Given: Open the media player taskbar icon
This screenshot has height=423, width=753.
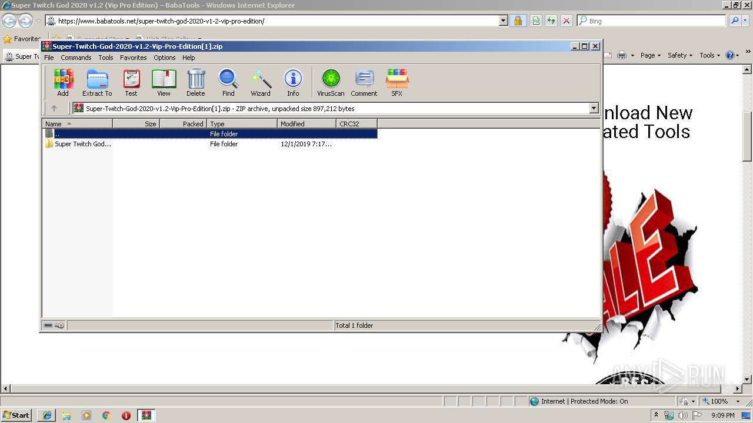Looking at the screenshot, I should pyautogui.click(x=86, y=415).
